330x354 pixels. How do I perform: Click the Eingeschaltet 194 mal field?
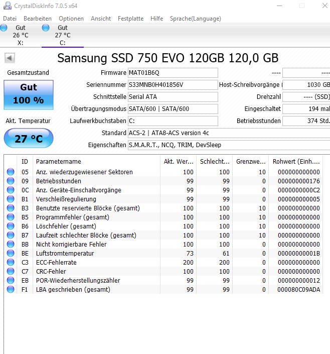tap(306, 109)
